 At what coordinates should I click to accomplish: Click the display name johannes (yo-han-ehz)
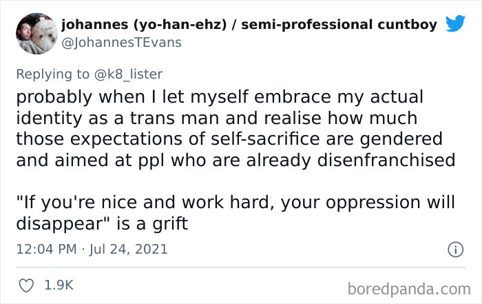pyautogui.click(x=144, y=25)
